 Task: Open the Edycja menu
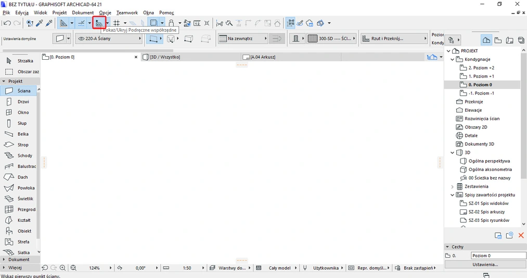(x=22, y=13)
